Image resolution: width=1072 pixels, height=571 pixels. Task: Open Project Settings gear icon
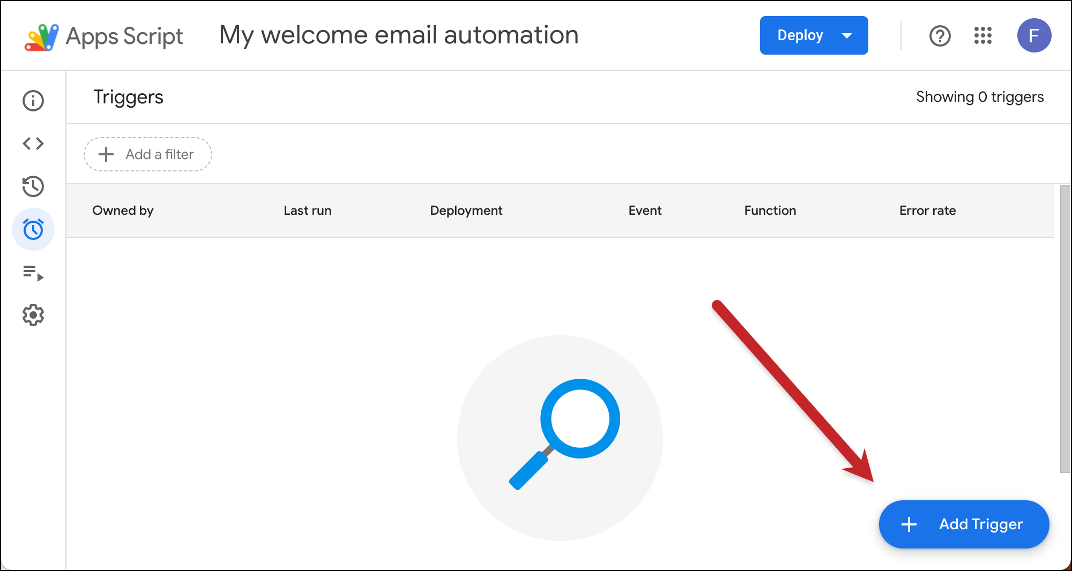pyautogui.click(x=33, y=315)
